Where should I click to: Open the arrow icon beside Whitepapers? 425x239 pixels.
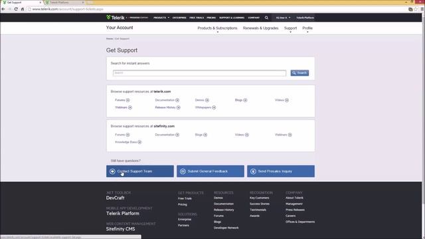coord(214,108)
